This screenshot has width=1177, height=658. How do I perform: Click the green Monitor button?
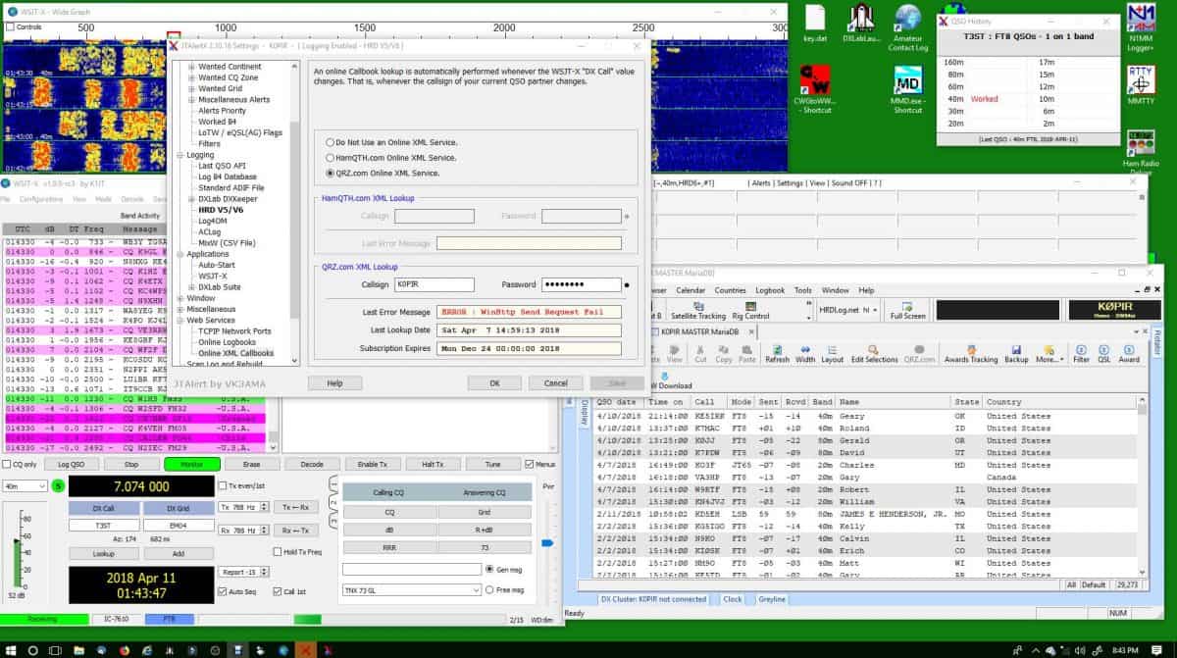click(192, 464)
